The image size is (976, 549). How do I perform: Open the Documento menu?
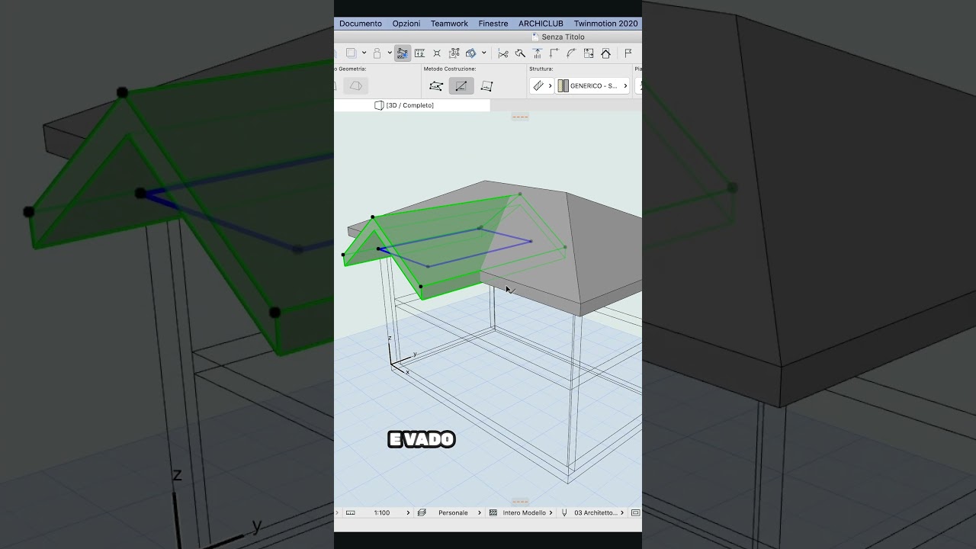(360, 24)
